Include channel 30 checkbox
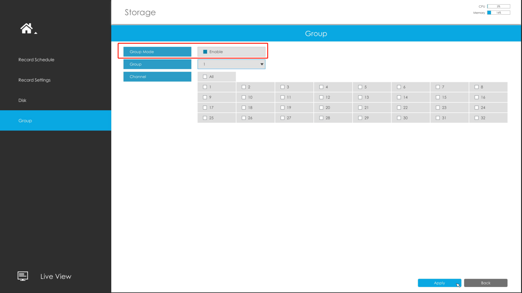This screenshot has width=522, height=293. click(x=399, y=118)
